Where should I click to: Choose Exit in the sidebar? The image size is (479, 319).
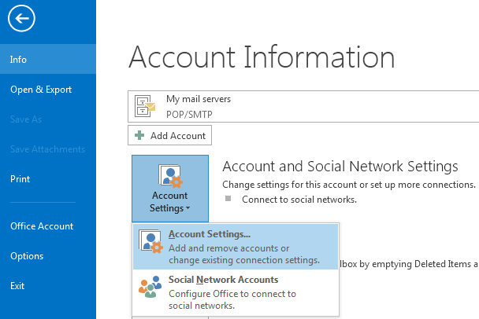click(x=48, y=286)
